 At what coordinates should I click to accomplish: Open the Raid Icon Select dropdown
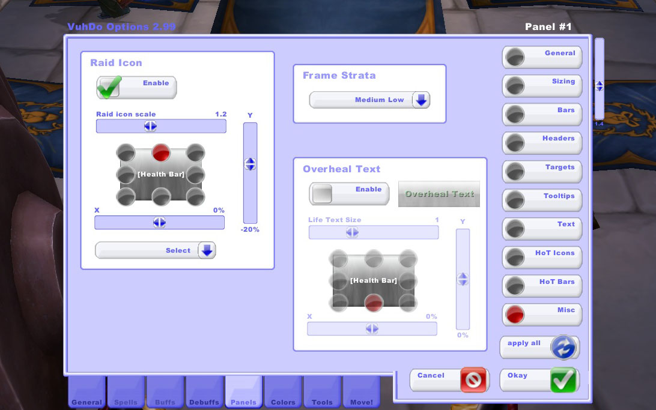(207, 251)
